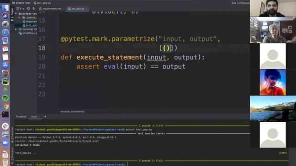The width and height of the screenshot is (296, 166).
Task: Open the App Store dock icon
Action: coord(5,65)
